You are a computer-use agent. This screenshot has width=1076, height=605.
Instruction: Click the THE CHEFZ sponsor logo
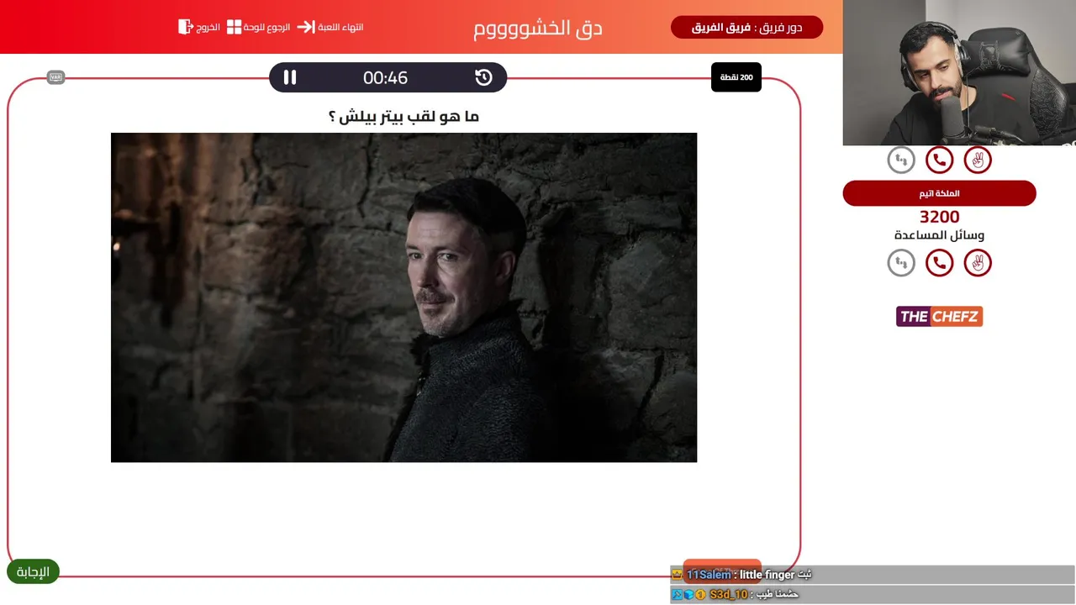click(x=939, y=317)
